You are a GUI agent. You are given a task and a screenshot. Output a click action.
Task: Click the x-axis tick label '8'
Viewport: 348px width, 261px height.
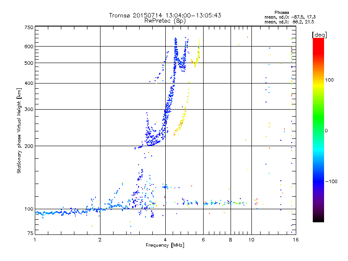pyautogui.click(x=231, y=240)
